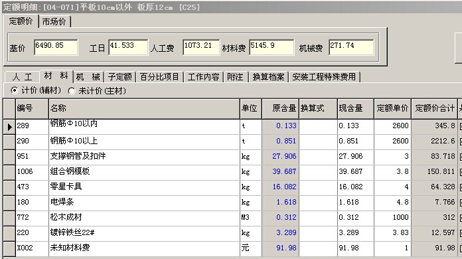The height and width of the screenshot is (259, 462).
Task: Select the row selector for 零星卡具
Action: click(x=9, y=189)
